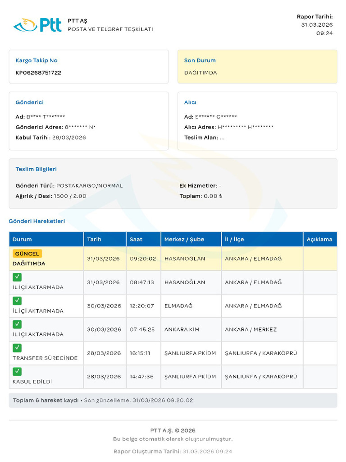Click Teslim Alan field
Viewport: 346px width, 462px height.
click(204, 138)
